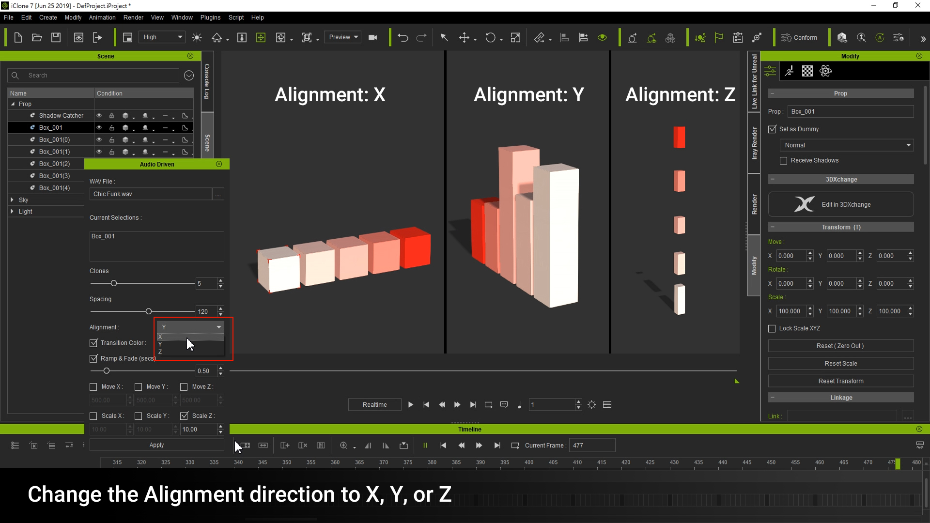930x523 pixels.
Task: Choose Z in the Alignment dropdown list
Action: pos(190,352)
